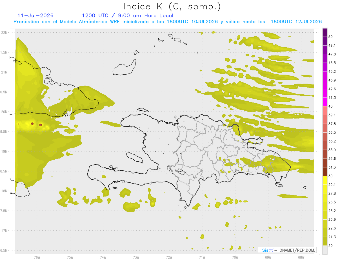The width and height of the screenshot is (338, 261).
Task: Click the bright yellow colorbar swatch between 29.1 and 30
Action: (x=325, y=180)
